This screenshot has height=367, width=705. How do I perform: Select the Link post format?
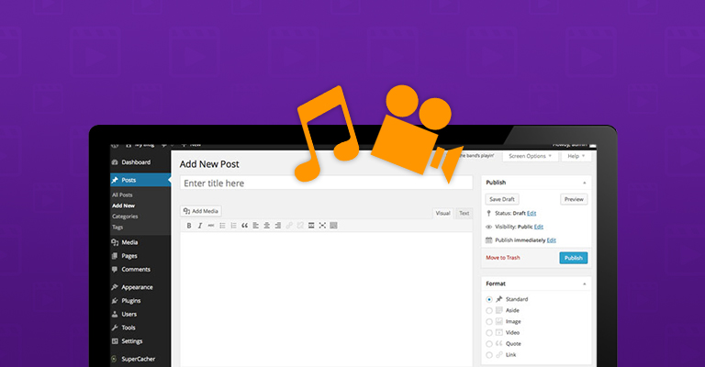tap(489, 355)
